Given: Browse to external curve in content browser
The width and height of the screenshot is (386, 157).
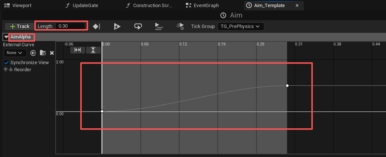Looking at the screenshot, I should 43,53.
